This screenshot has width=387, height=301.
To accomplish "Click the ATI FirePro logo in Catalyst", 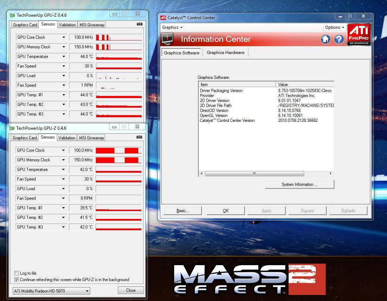I will click(x=359, y=34).
